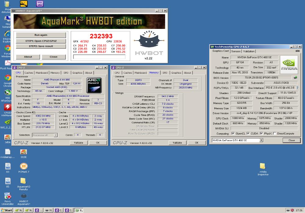Switch to Mainboard tab in CPU-Z CPU window

click(41, 73)
